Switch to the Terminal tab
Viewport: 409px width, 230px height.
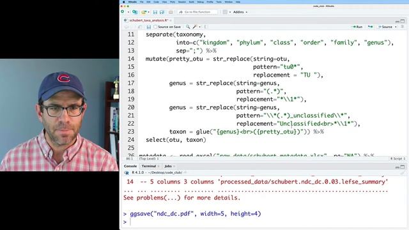149,166
